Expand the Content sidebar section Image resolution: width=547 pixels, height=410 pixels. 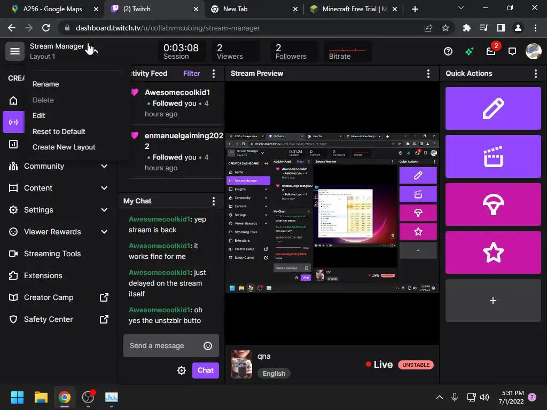[104, 188]
